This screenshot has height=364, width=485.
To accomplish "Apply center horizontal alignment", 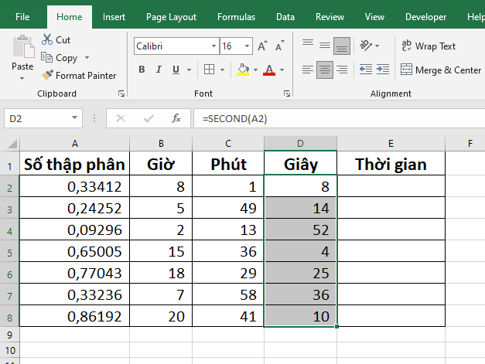I will tap(325, 70).
